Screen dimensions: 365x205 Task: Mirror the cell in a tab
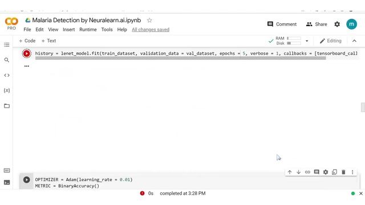click(x=335, y=172)
